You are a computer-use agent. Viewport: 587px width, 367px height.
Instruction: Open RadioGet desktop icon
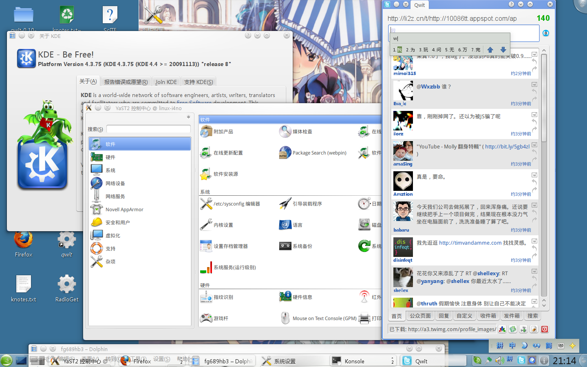[67, 289]
